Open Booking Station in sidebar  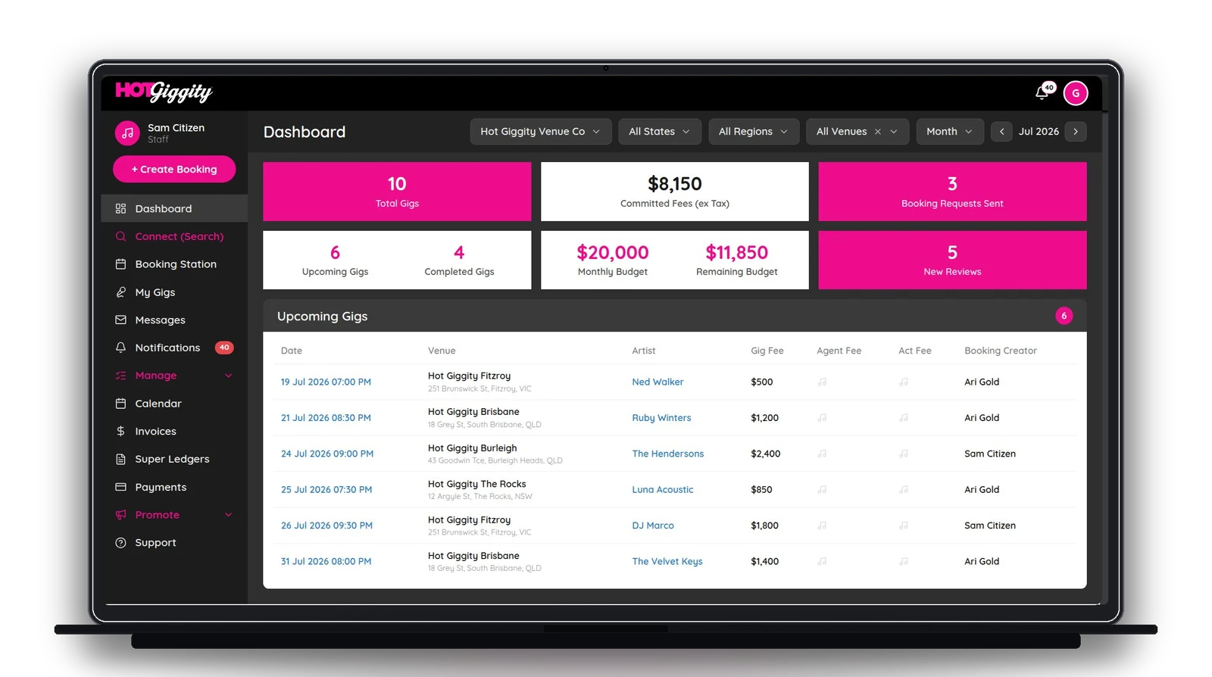174,264
